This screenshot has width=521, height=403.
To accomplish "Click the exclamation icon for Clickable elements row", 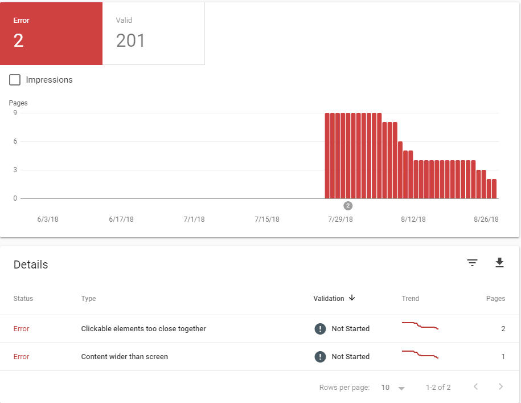I will [x=320, y=329].
